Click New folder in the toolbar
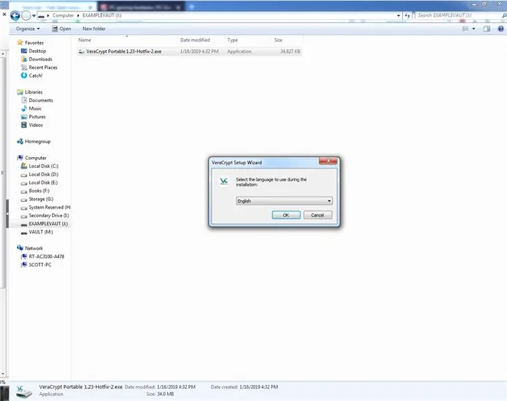 click(x=94, y=29)
